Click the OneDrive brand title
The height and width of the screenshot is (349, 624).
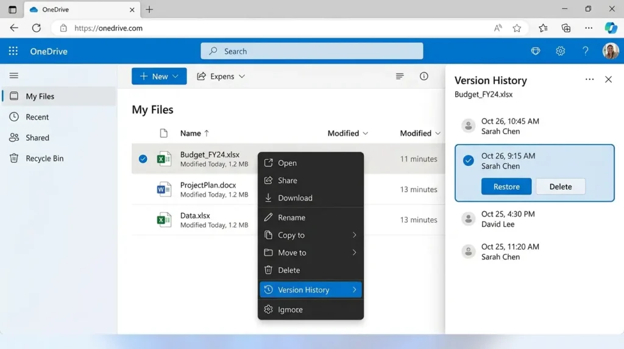pyautogui.click(x=49, y=51)
